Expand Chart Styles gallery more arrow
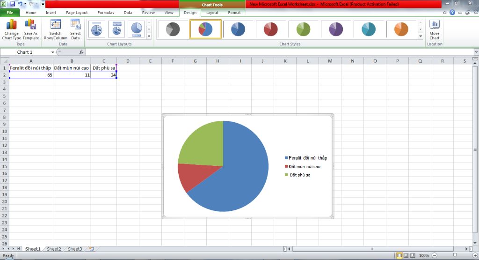The width and height of the screenshot is (479, 260). tap(421, 37)
